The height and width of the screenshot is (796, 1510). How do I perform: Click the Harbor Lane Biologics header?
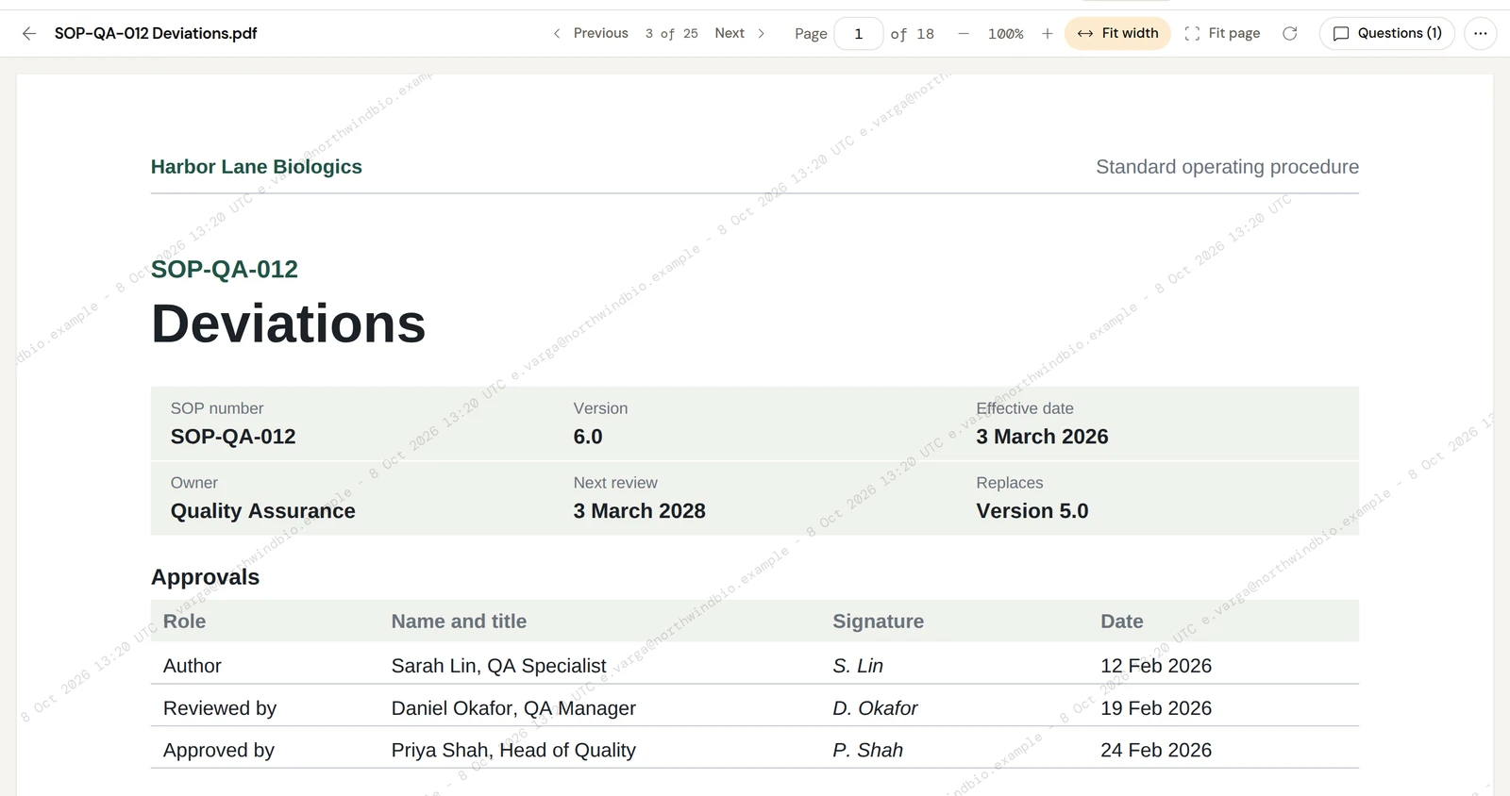click(257, 167)
